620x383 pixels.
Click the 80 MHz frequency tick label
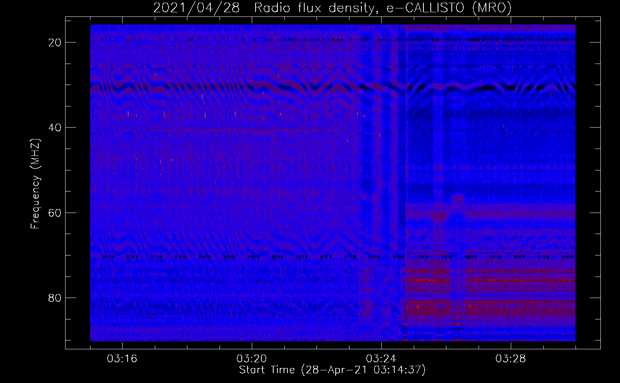tap(55, 298)
